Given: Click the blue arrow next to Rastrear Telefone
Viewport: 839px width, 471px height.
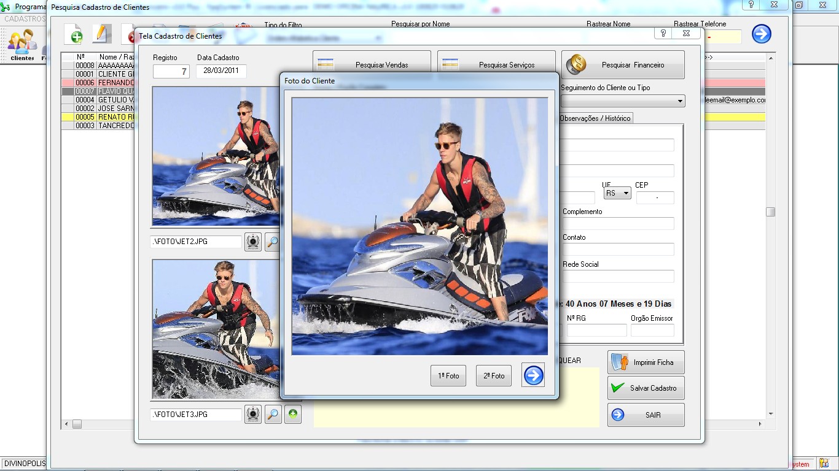Looking at the screenshot, I should tap(762, 34).
